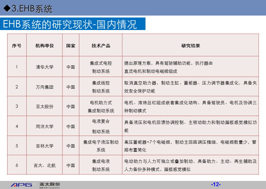Select the "万向集团" cell

point(44,87)
